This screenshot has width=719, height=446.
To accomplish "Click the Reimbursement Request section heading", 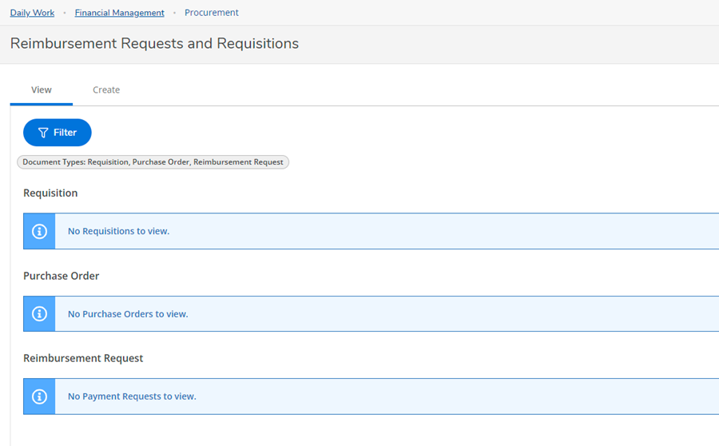I will (x=83, y=358).
